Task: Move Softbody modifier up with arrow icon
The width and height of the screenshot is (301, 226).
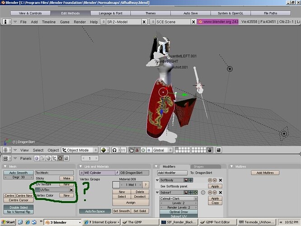Action: 210,180
